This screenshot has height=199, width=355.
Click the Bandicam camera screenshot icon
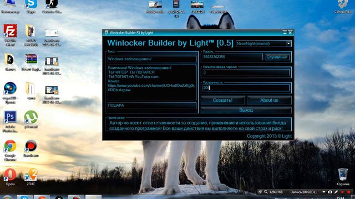click(330, 192)
